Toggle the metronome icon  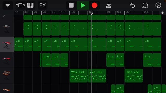108,5
